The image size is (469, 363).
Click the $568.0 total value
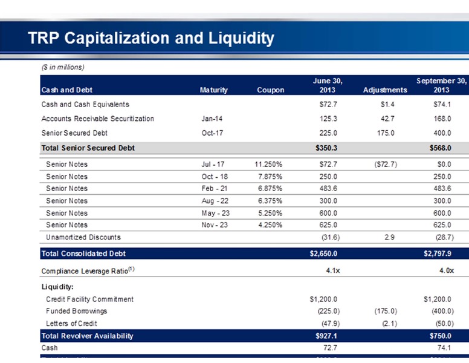[x=440, y=148]
